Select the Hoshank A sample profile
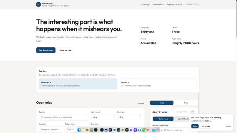 tap(78, 84)
